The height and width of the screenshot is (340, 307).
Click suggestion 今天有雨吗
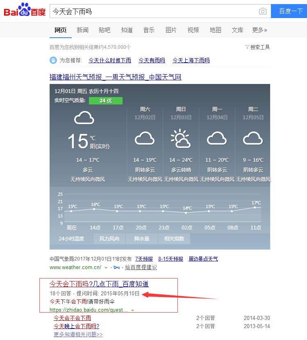152,60
